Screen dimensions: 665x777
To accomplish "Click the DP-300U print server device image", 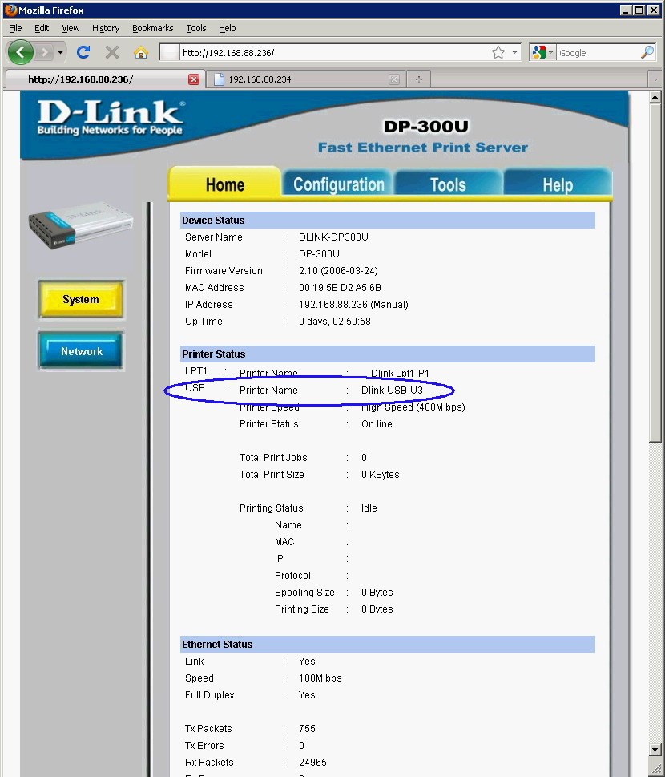I will pos(81,225).
